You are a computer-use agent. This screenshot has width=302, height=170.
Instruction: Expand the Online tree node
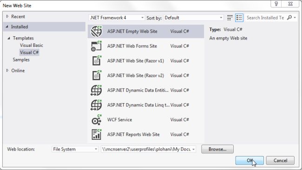tap(7, 71)
